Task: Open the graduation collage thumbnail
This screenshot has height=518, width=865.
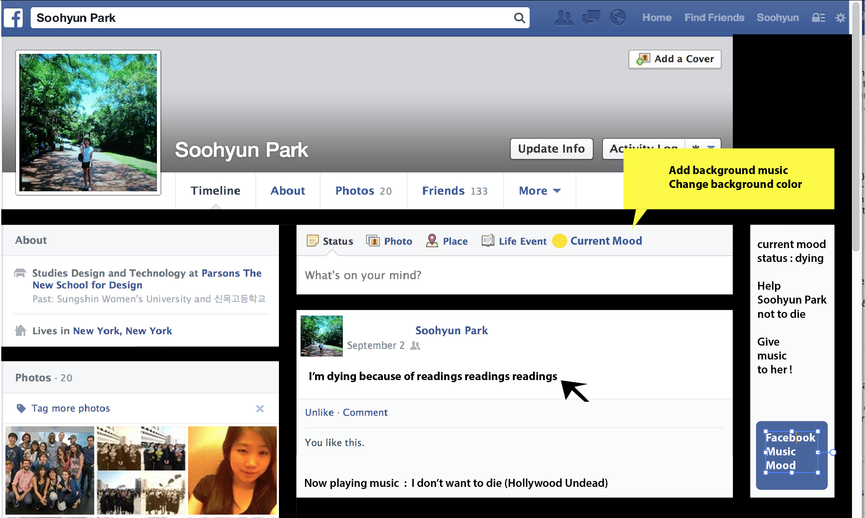Action: click(141, 470)
